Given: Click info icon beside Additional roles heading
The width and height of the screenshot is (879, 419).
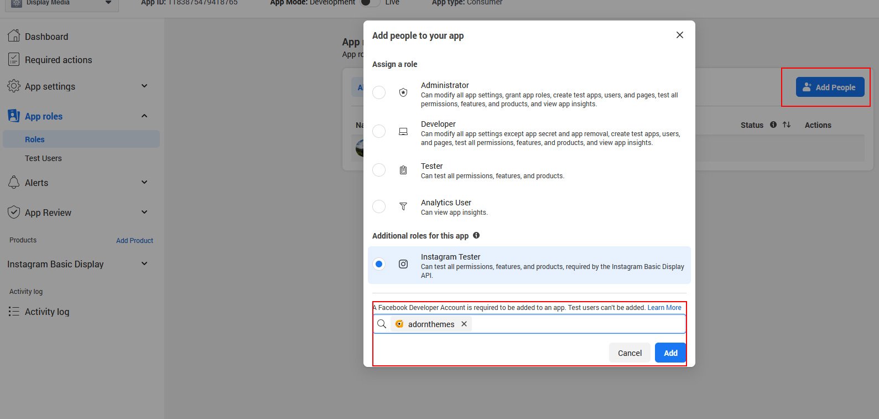Looking at the screenshot, I should click(x=476, y=235).
